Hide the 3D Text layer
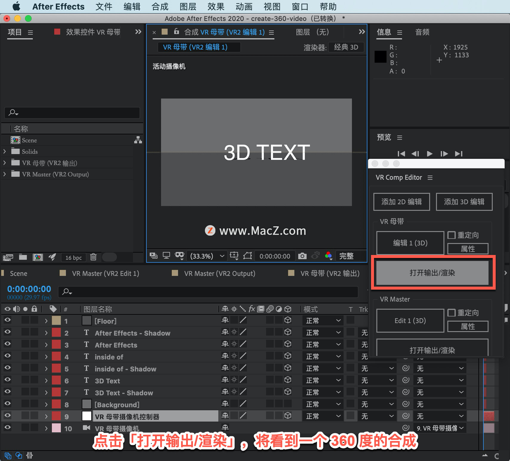This screenshot has width=510, height=461. tap(8, 380)
